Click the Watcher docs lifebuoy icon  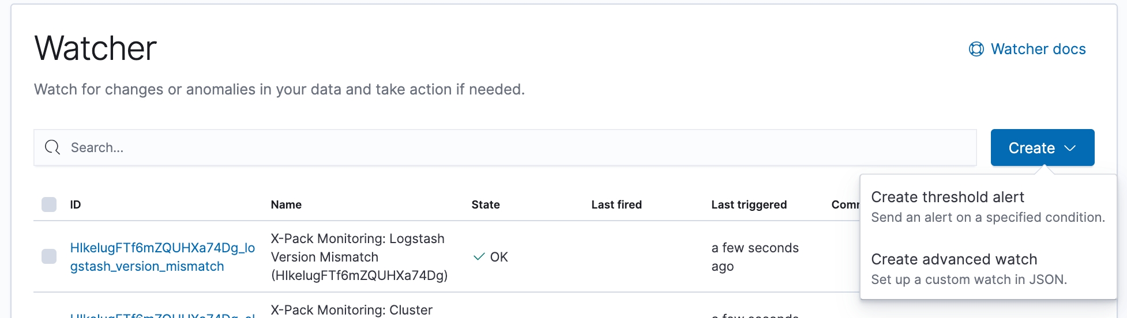tap(976, 50)
